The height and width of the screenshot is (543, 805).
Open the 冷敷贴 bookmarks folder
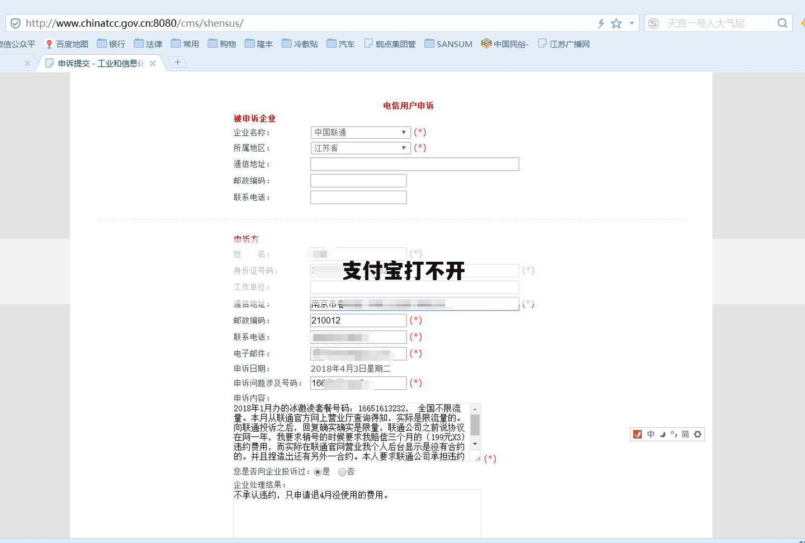coord(300,44)
